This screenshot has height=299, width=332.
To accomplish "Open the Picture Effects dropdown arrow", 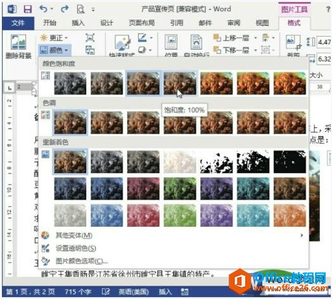I will click(150, 50).
